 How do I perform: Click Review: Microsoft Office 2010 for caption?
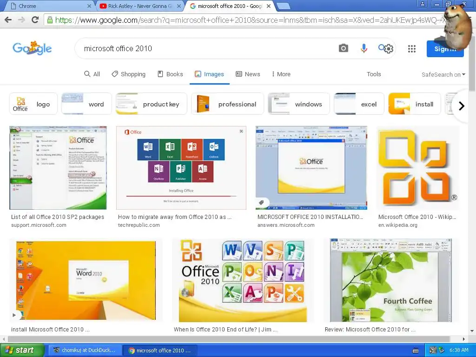tap(370, 329)
